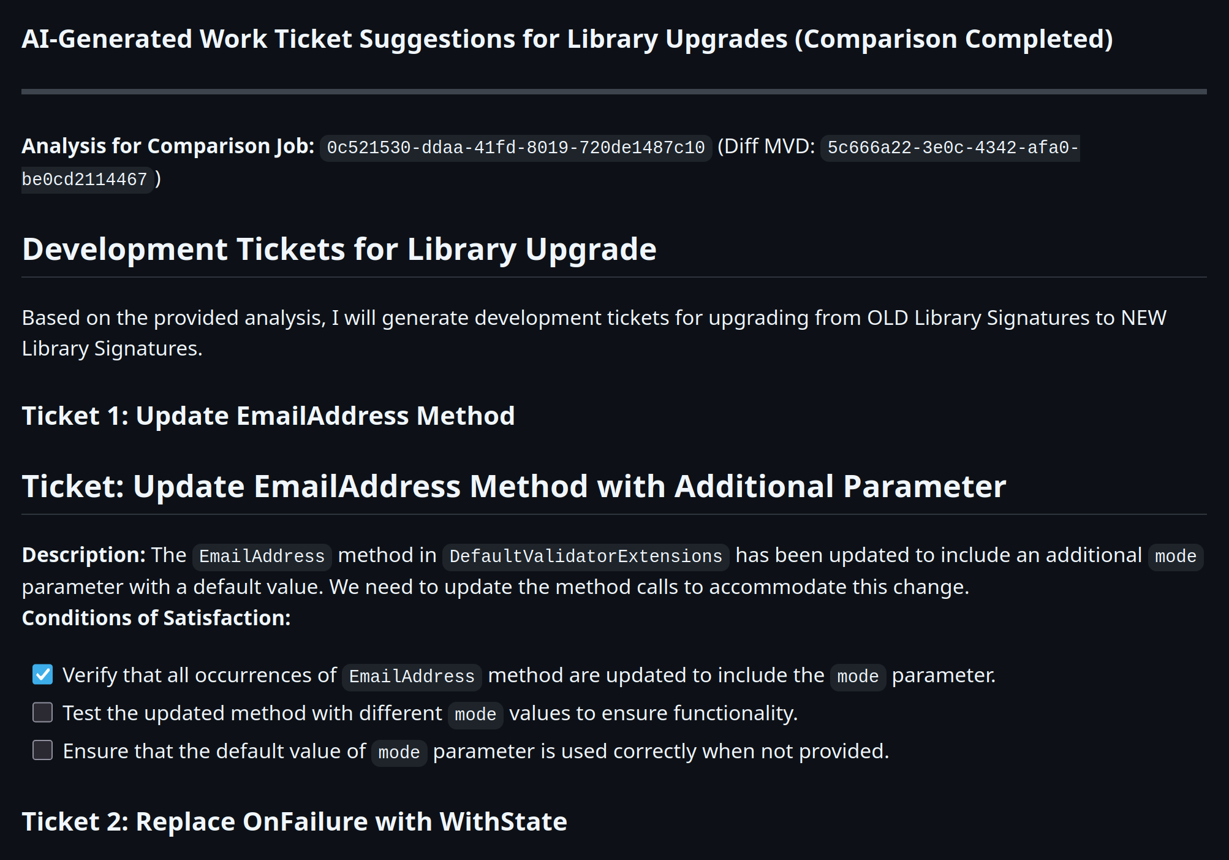This screenshot has width=1229, height=860.
Task: Uncheck the 'Verify that all occurrences' condition
Action: tap(42, 674)
